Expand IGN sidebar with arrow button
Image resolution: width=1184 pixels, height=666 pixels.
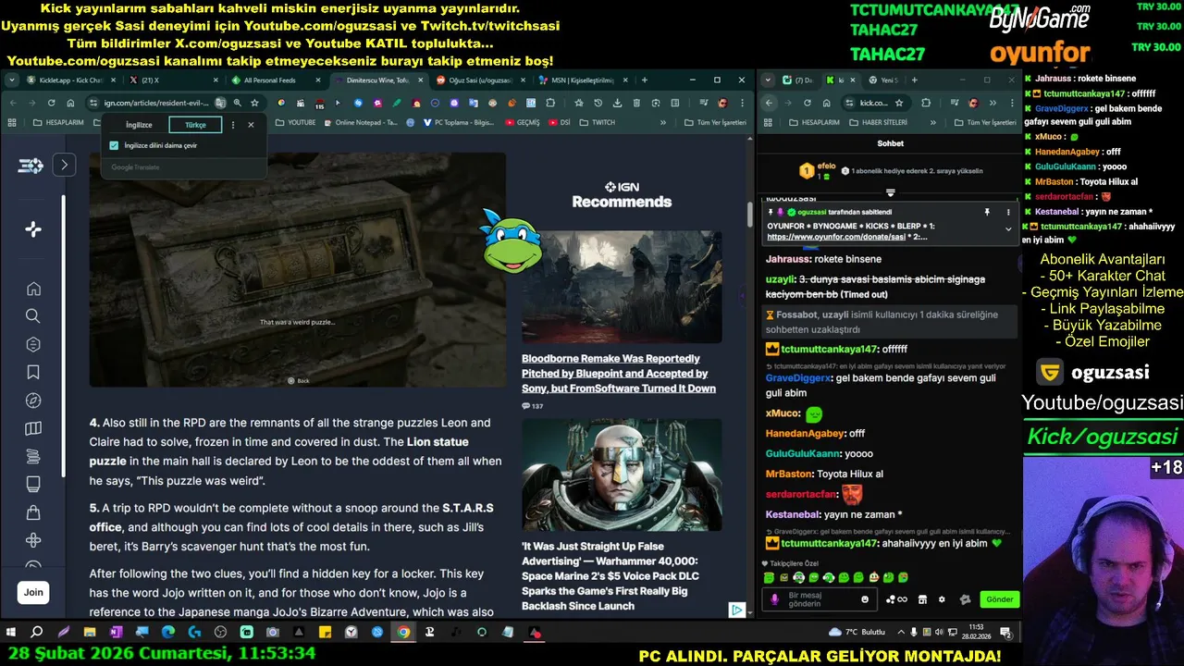tap(64, 166)
